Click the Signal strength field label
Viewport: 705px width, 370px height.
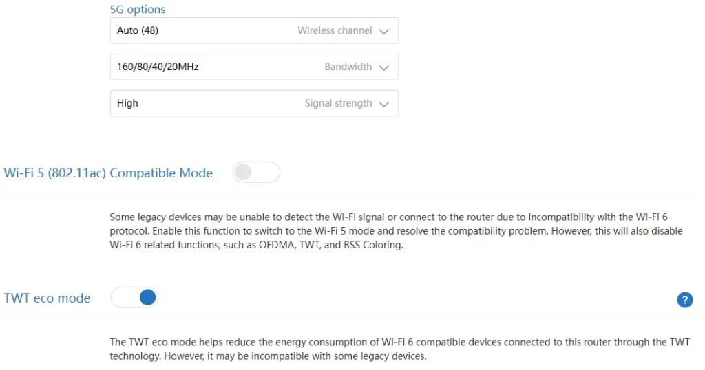[338, 103]
